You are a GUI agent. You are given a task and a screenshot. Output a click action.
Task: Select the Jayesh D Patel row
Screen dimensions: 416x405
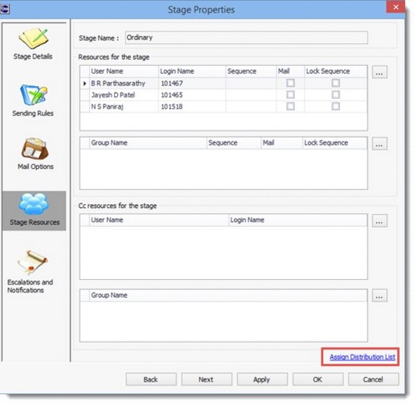224,95
